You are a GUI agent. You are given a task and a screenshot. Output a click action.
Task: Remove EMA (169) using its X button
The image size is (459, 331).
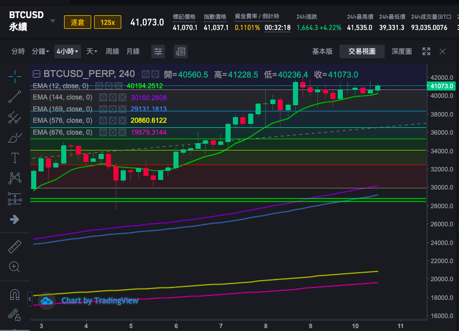[122, 109]
